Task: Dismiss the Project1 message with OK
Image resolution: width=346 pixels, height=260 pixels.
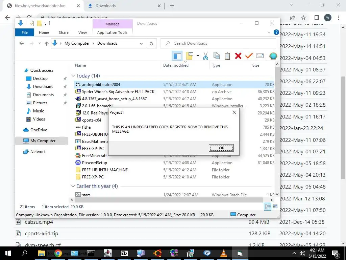Action: click(x=221, y=148)
